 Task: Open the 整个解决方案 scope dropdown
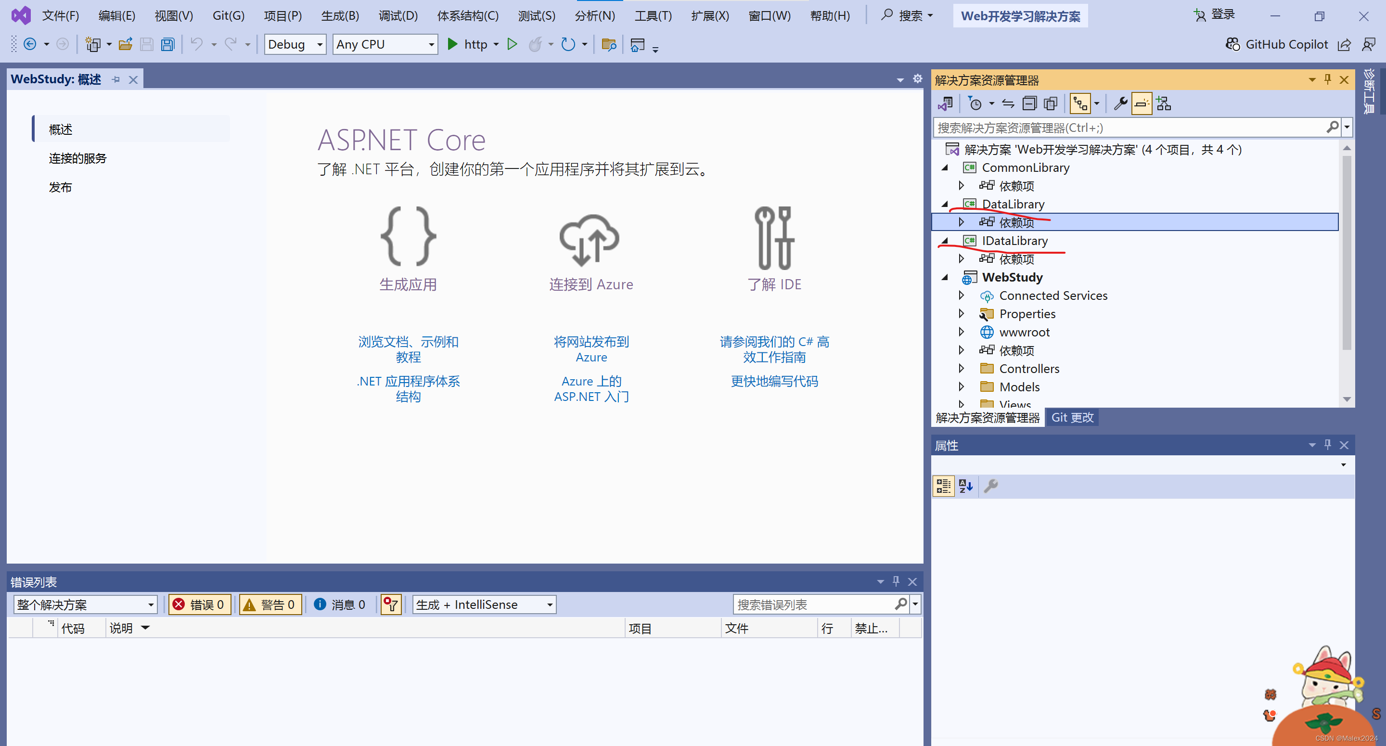tap(85, 605)
